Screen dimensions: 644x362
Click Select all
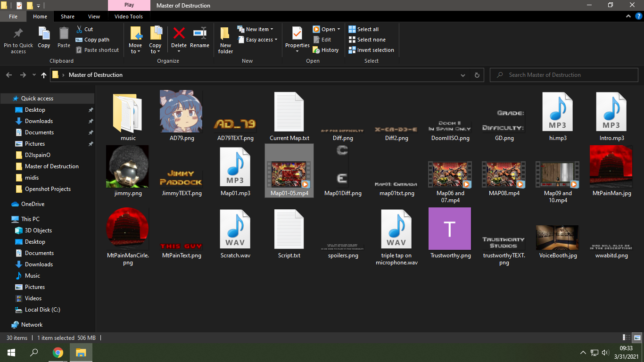click(x=363, y=29)
